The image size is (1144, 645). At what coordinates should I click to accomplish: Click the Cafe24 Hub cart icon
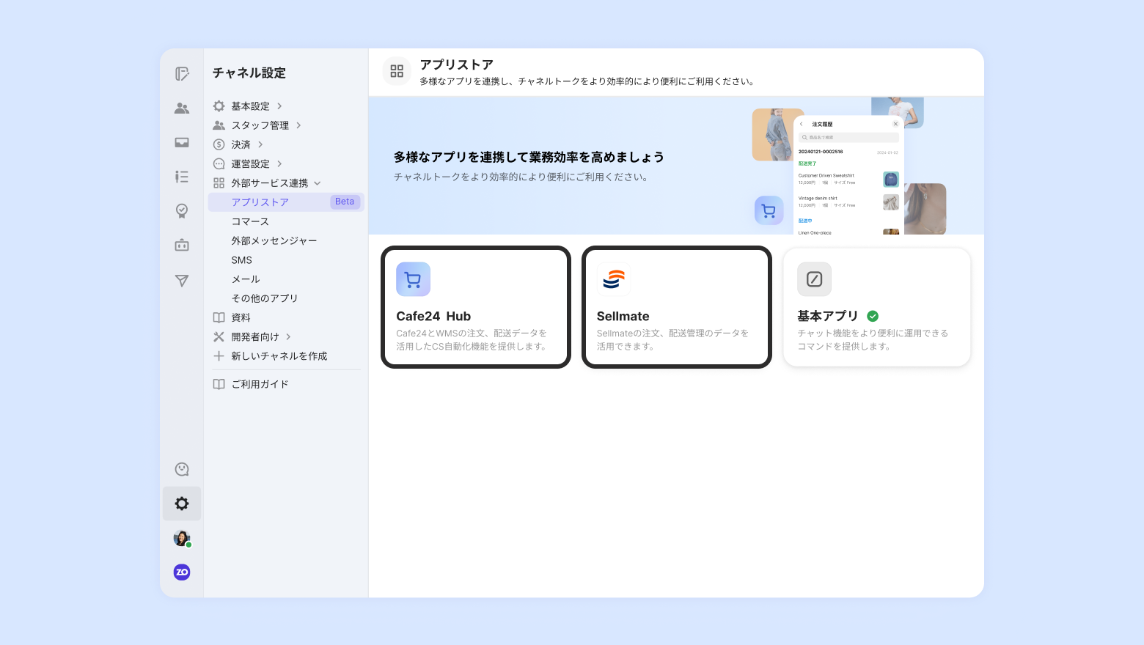coord(413,279)
